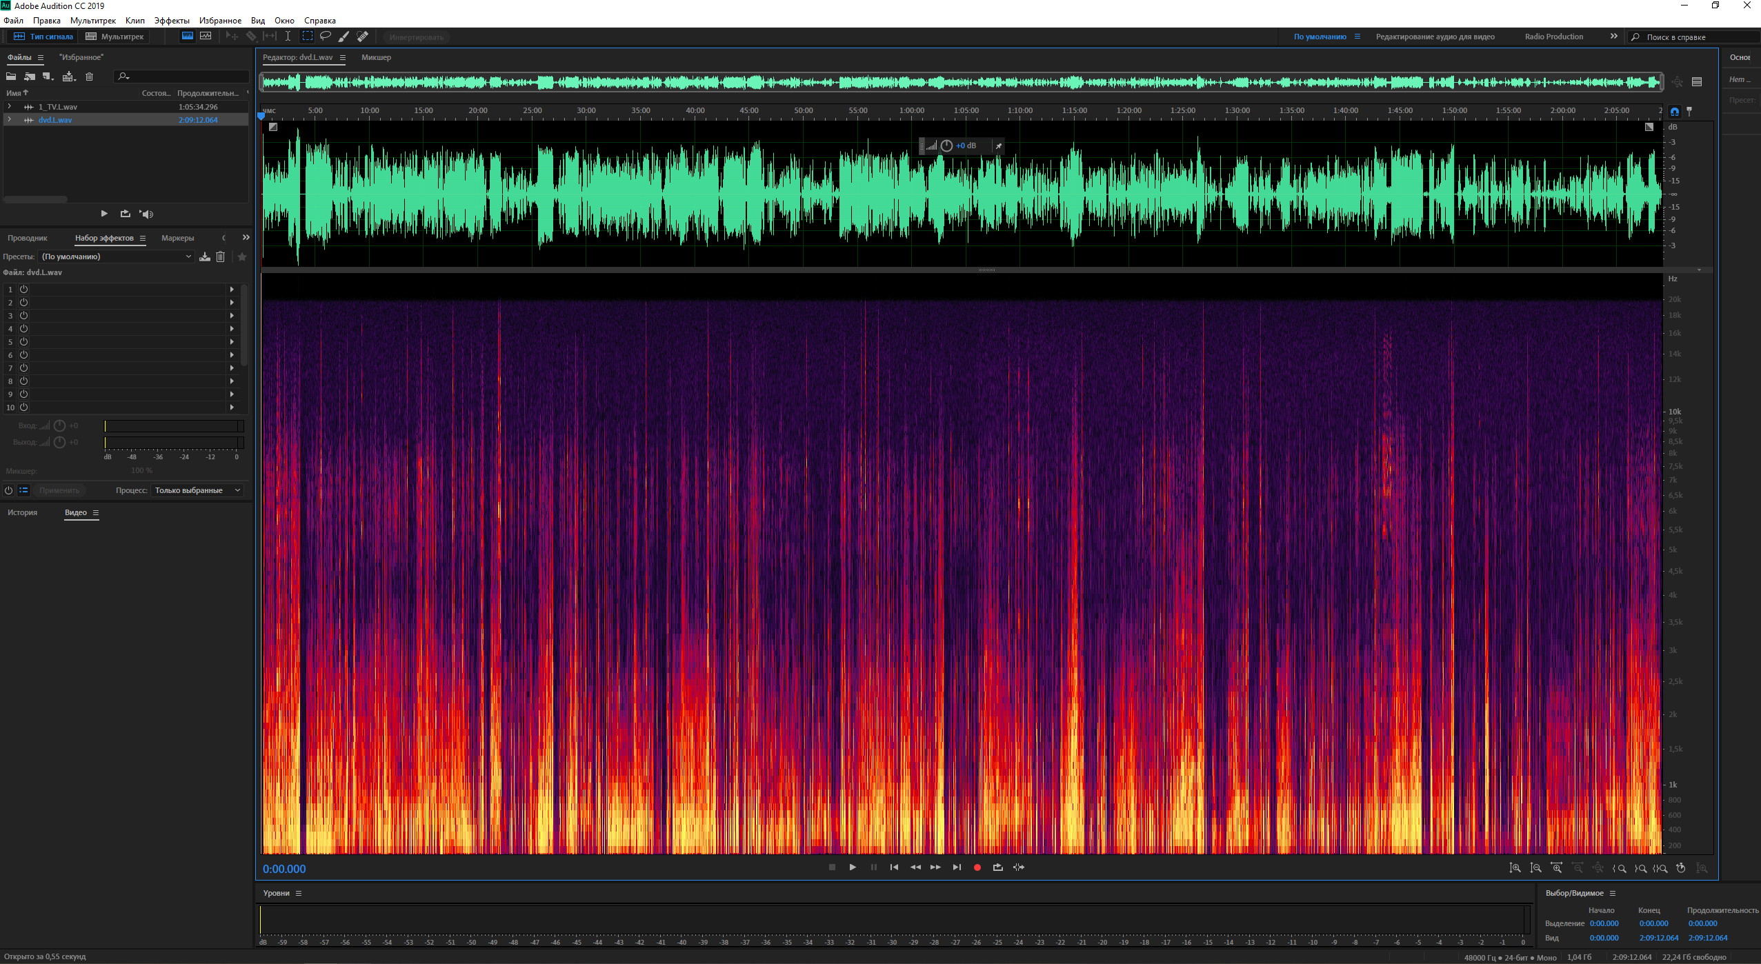Screen dimensions: 1761x964
Task: Switch to the Маркеры tab
Action: 177,238
